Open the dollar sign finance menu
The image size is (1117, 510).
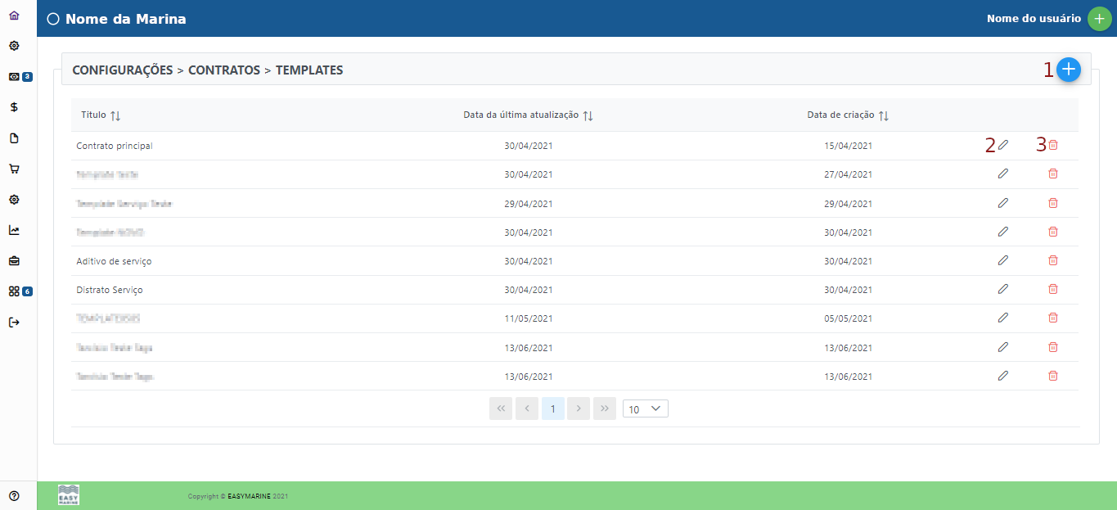[x=14, y=107]
